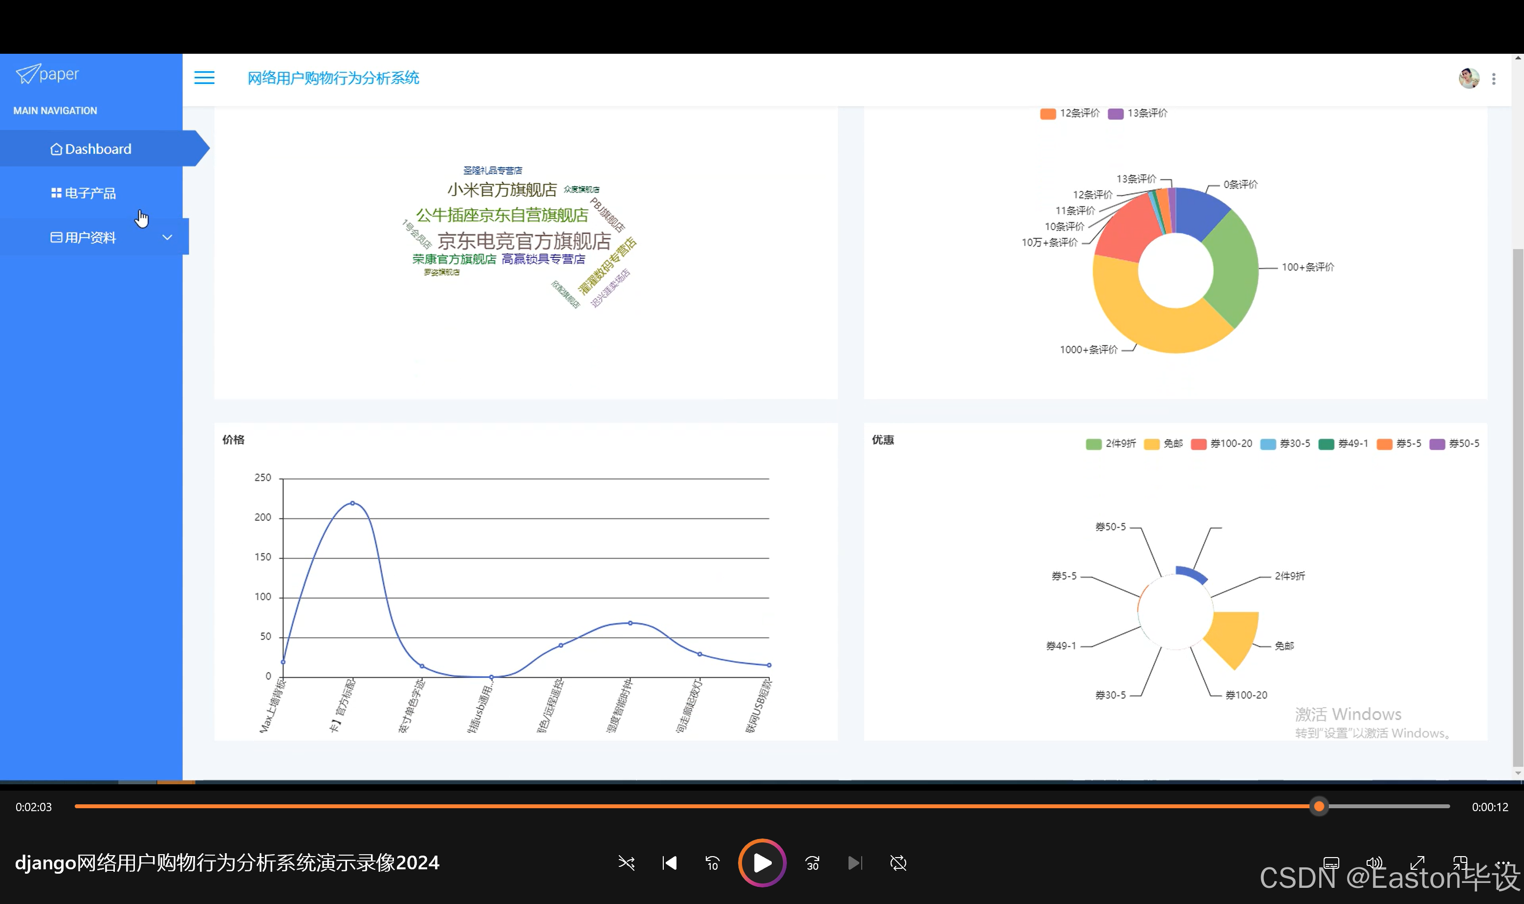Open subtitles and captions options
This screenshot has width=1524, height=904.
(x=1331, y=862)
